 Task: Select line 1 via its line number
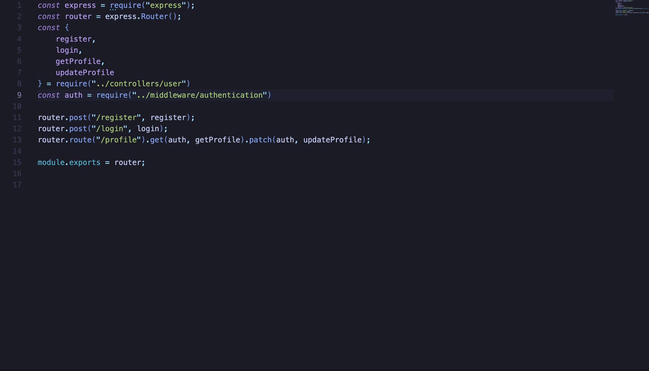pyautogui.click(x=19, y=5)
